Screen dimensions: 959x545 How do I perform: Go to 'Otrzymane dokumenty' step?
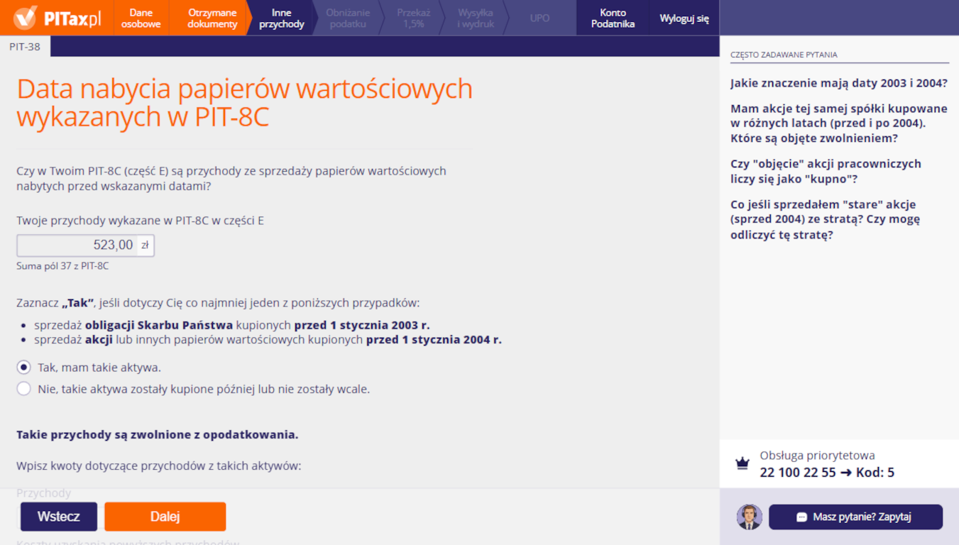(212, 18)
